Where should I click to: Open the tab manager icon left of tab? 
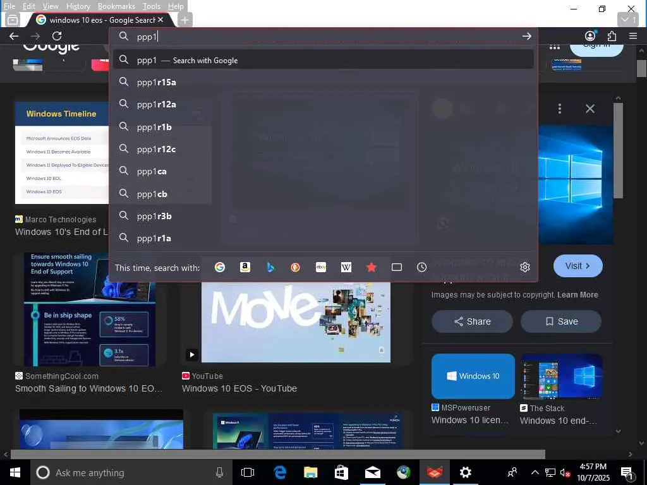13,20
